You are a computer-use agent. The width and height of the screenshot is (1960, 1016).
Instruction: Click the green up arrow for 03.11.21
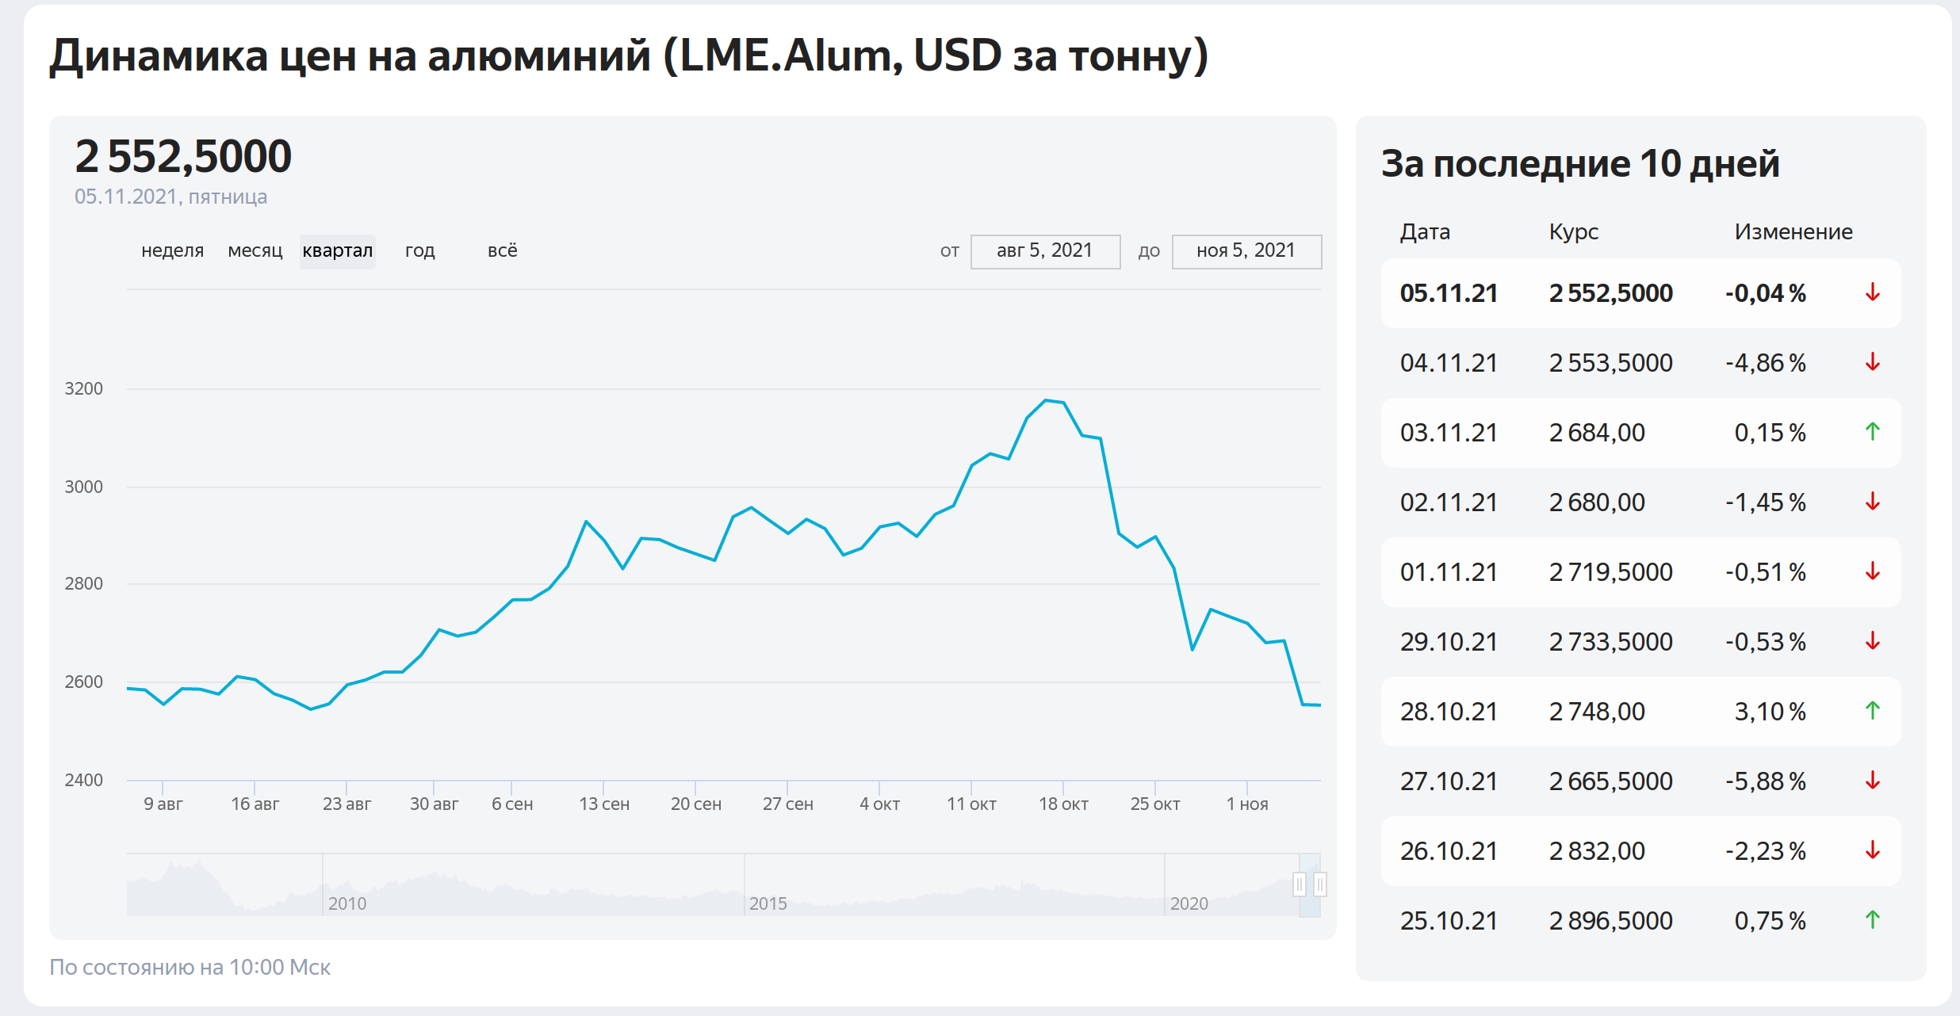[1873, 432]
